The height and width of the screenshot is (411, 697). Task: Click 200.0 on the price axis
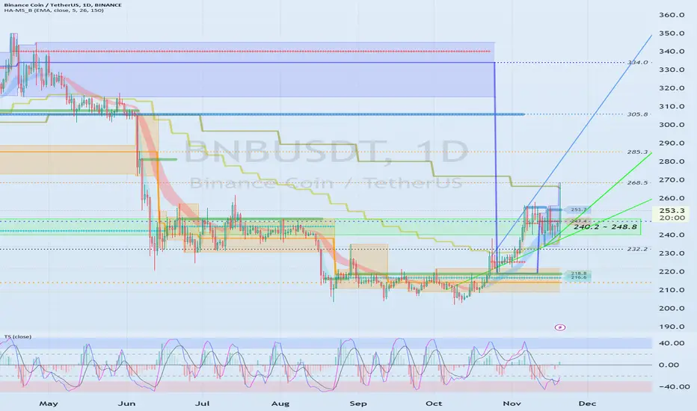point(672,309)
